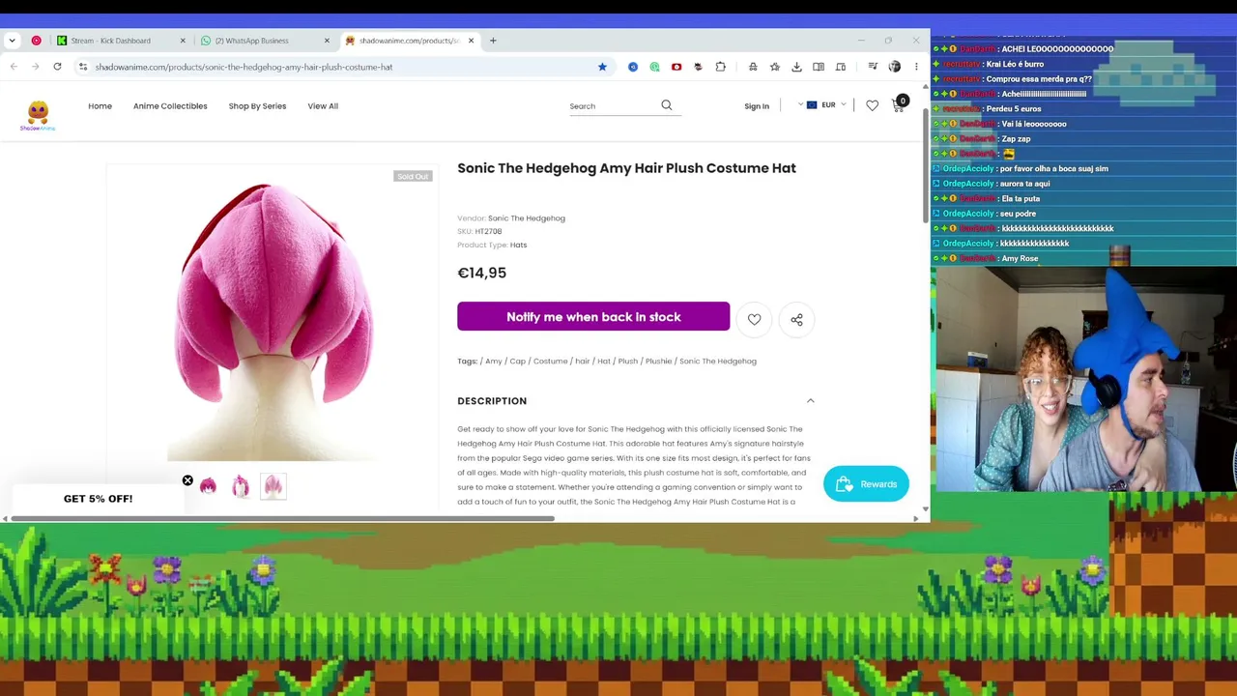Image resolution: width=1237 pixels, height=696 pixels.
Task: Open the wishlist heart in the header
Action: point(872,105)
